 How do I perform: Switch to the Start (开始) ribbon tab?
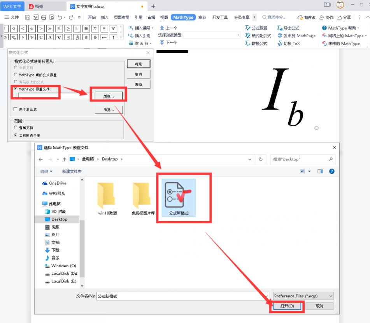[x=92, y=17]
